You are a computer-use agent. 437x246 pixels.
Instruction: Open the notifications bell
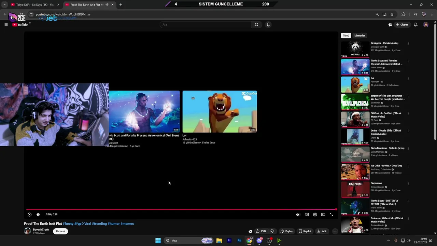(x=416, y=25)
